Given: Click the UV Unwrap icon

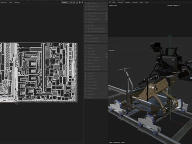Looking at the screenshot, I should point(86,16).
